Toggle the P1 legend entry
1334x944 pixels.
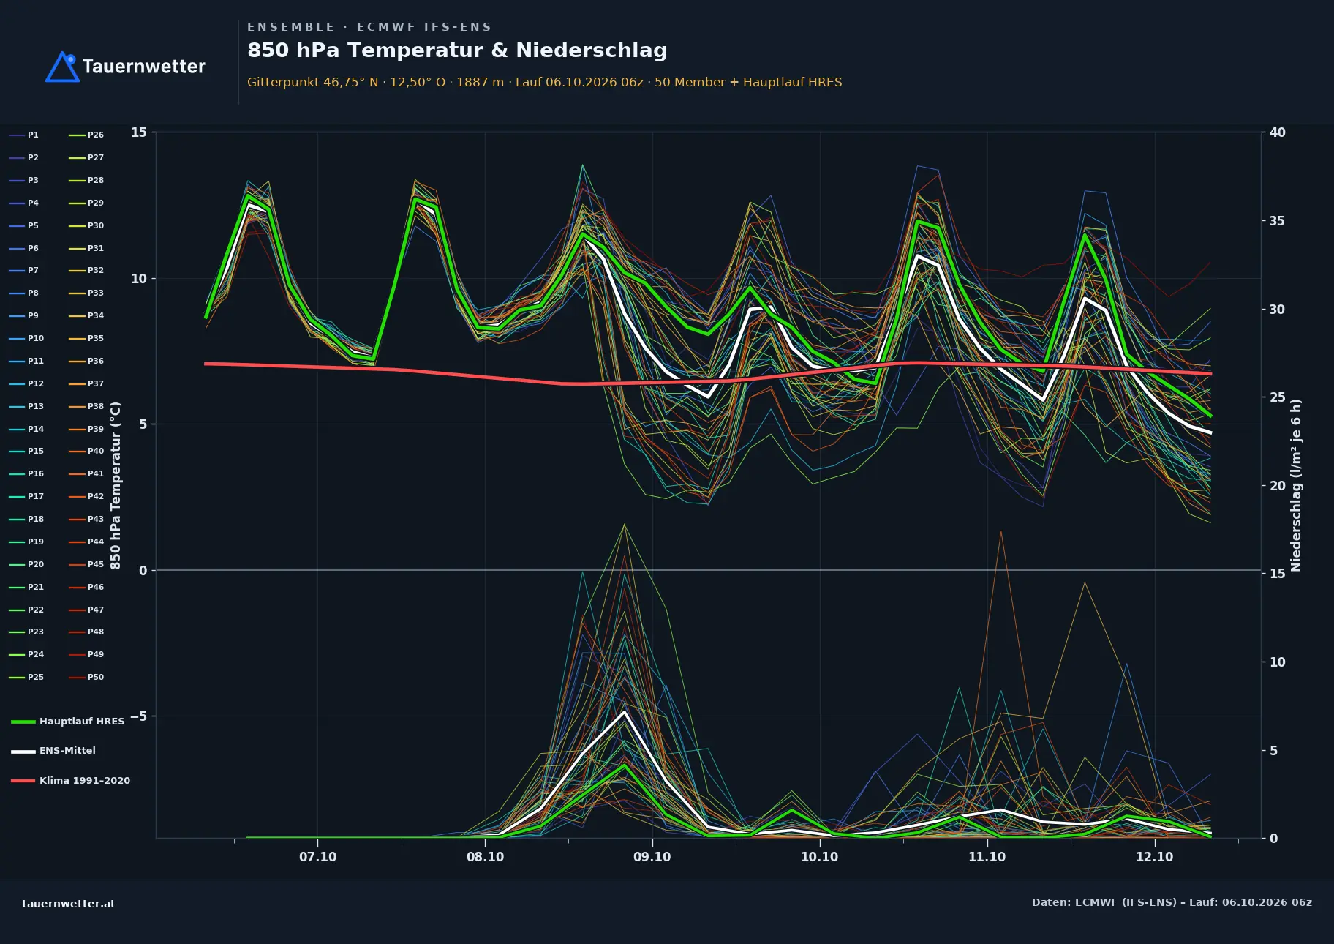pos(23,135)
